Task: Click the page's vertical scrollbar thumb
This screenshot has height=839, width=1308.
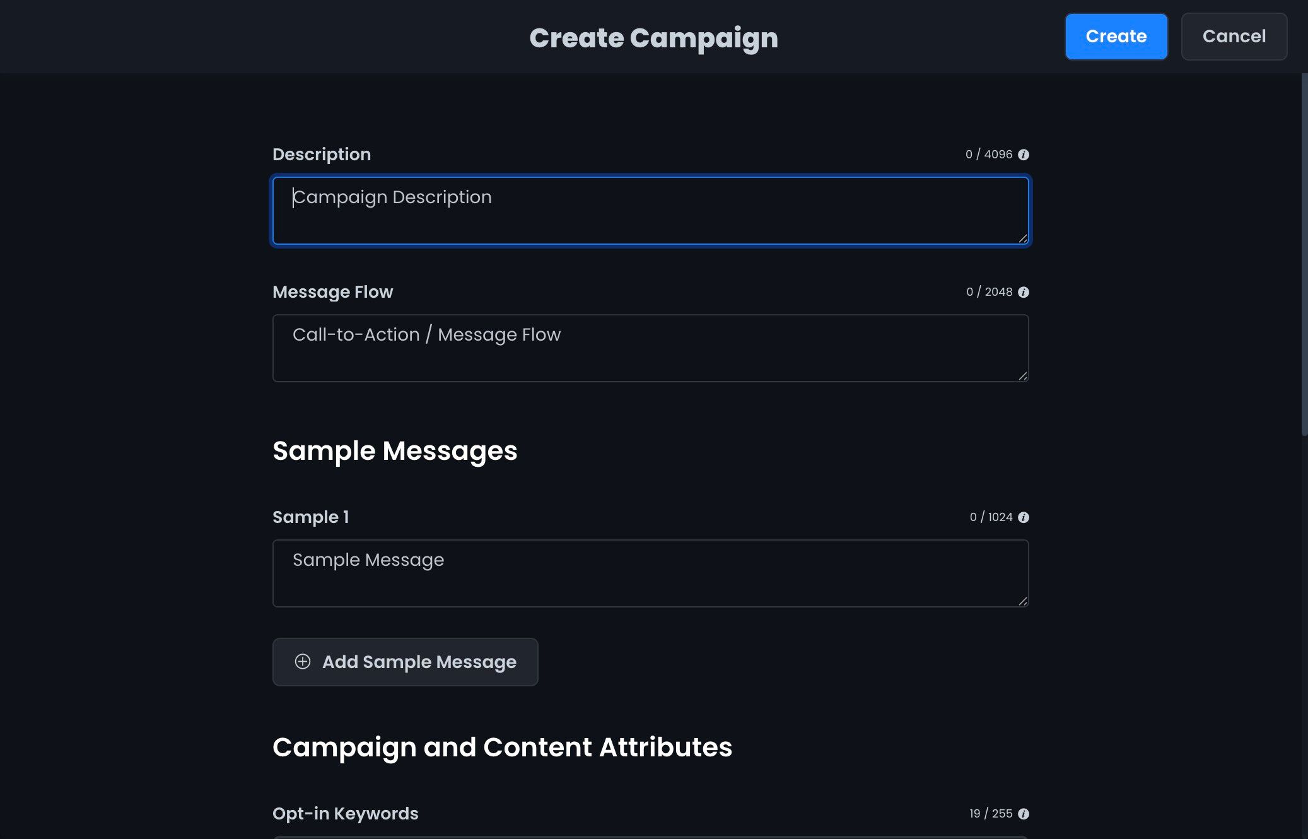Action: [1304, 252]
